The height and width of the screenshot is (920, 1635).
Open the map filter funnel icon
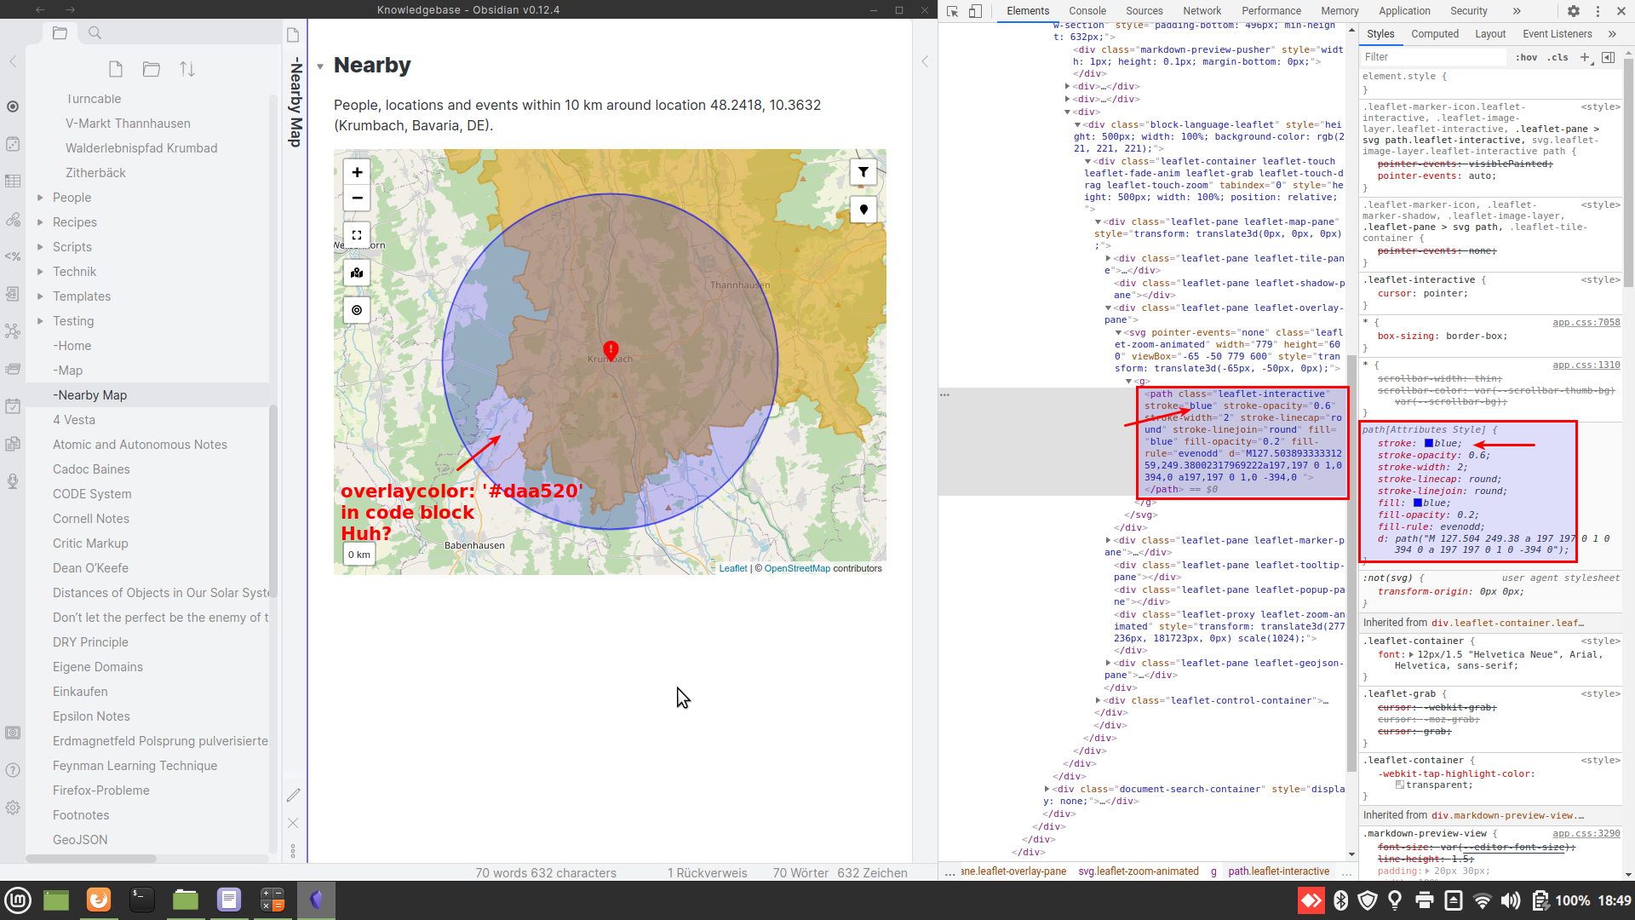(x=863, y=172)
